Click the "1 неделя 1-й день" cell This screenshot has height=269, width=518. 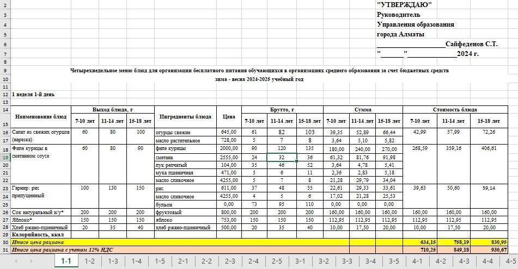[x=34, y=95]
